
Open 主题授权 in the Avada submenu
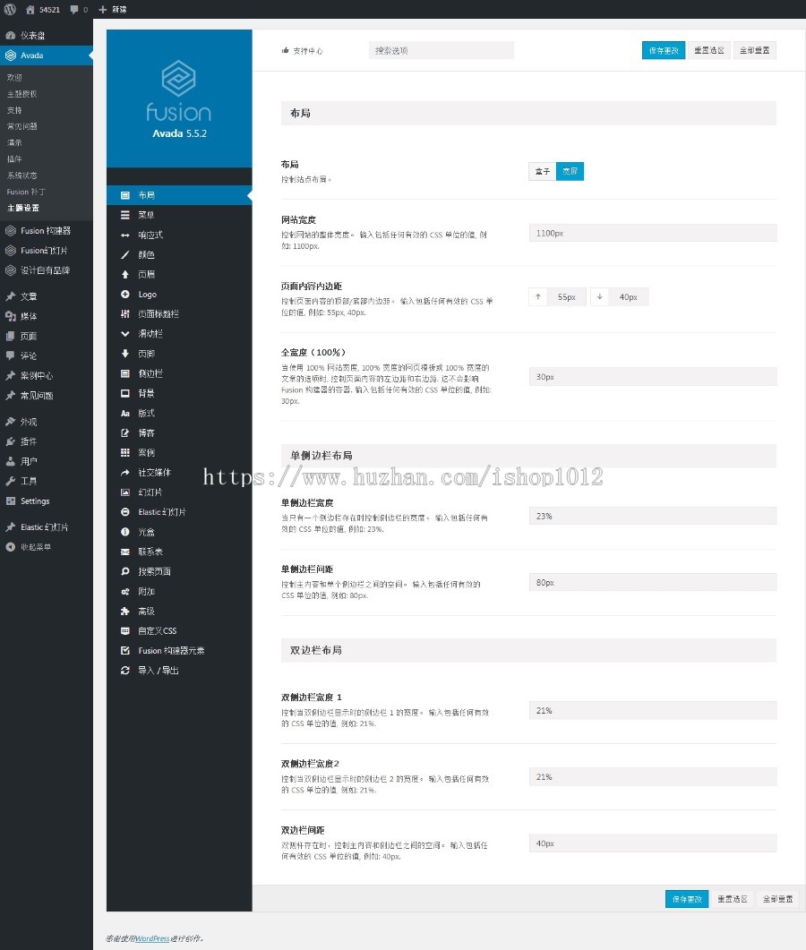click(x=21, y=94)
